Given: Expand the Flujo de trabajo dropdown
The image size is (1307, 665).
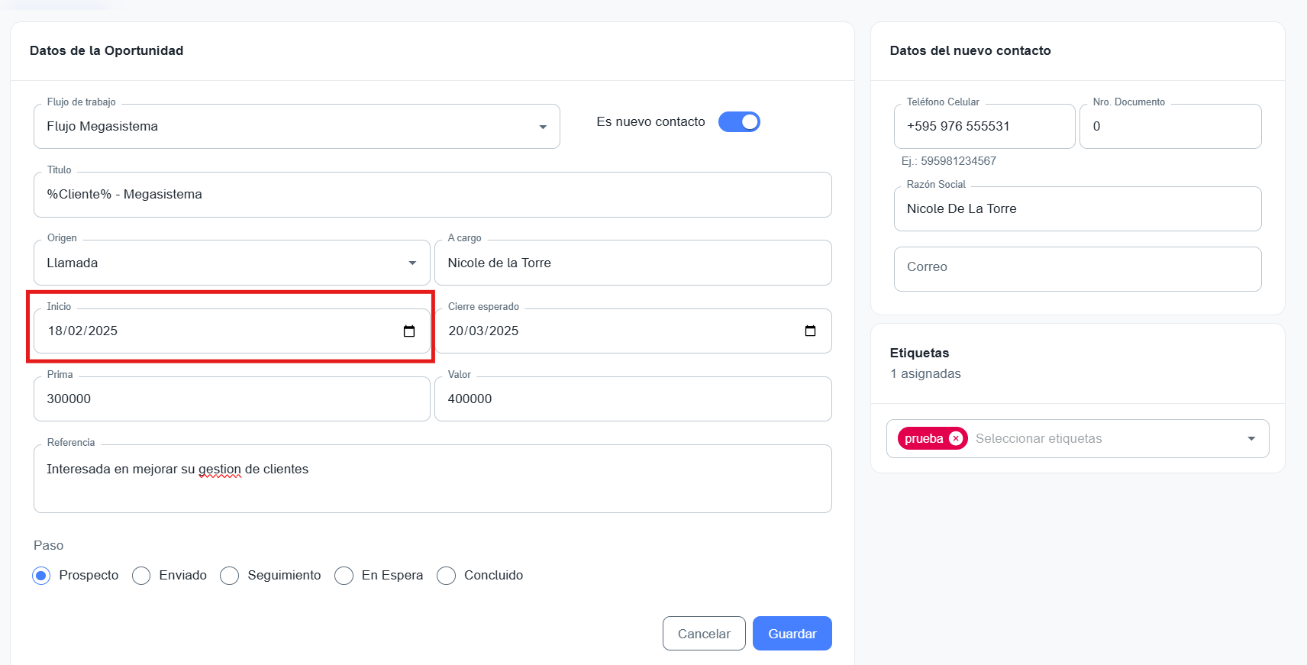Looking at the screenshot, I should tap(542, 127).
